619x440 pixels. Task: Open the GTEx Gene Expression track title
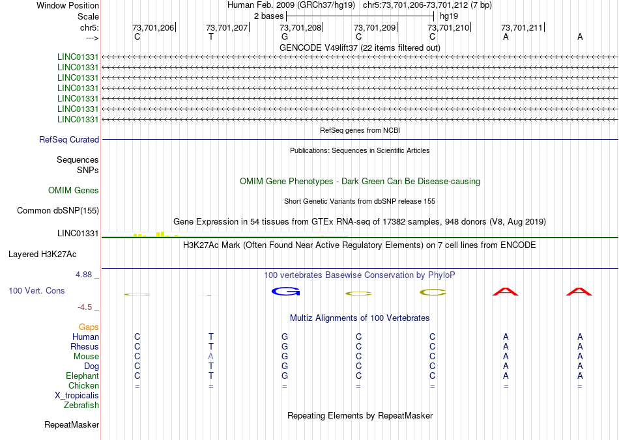pos(360,221)
